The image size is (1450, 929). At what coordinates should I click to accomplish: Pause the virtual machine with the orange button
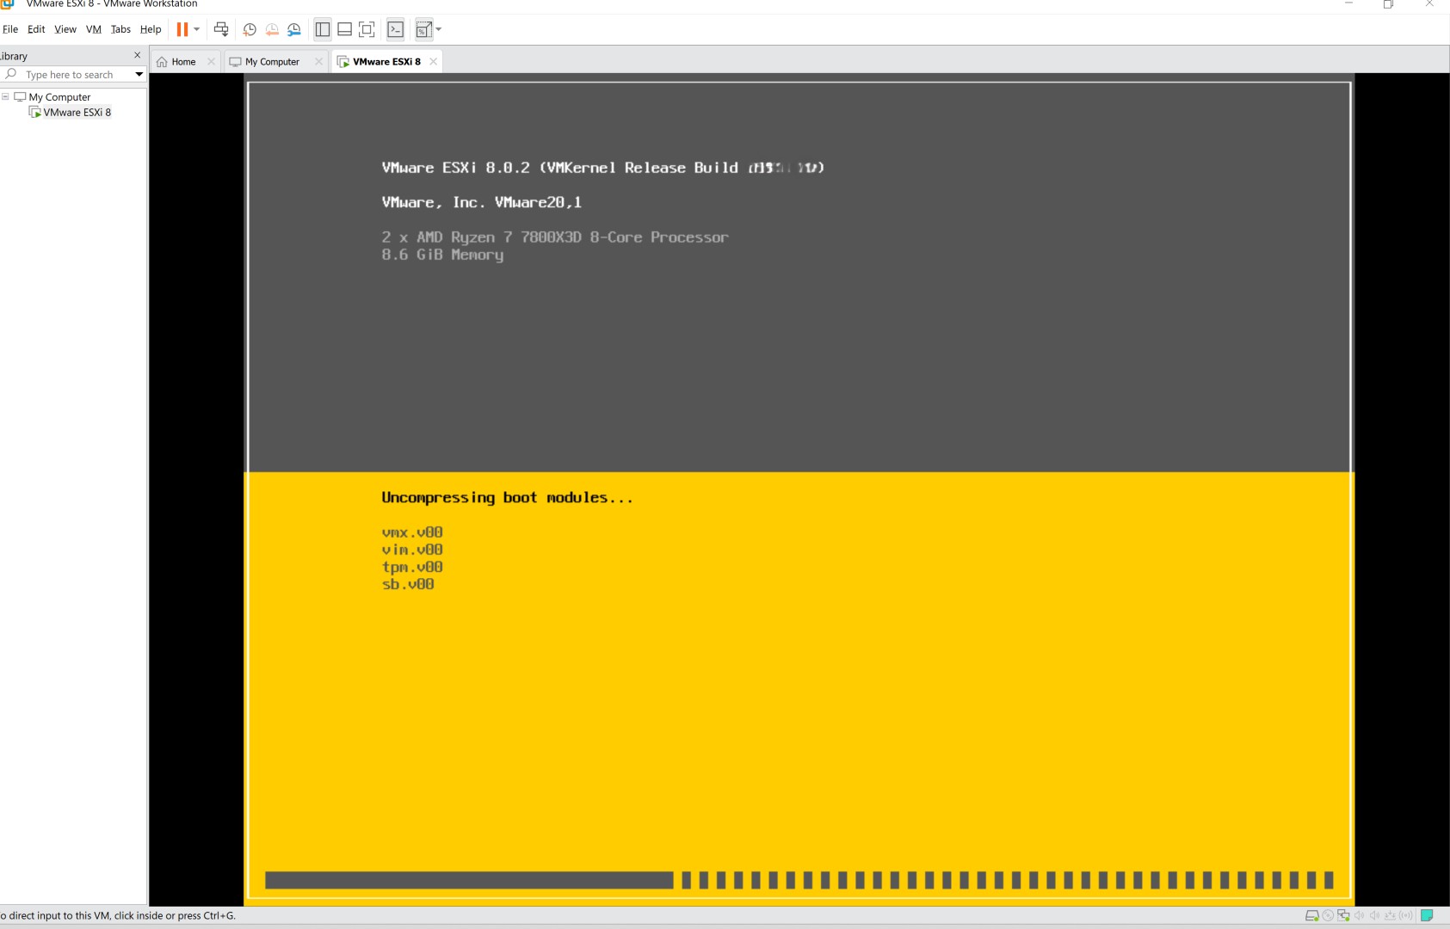182,29
